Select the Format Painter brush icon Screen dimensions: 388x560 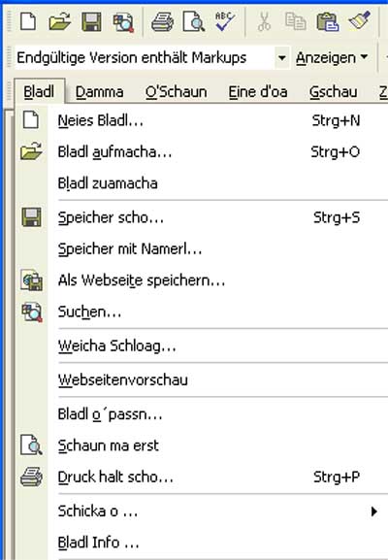click(359, 20)
